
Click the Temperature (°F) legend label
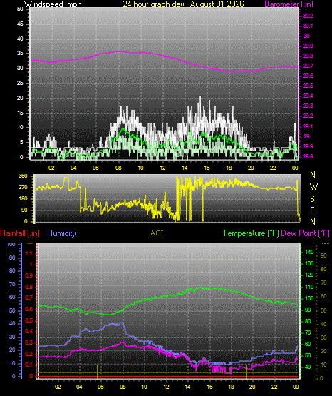click(251, 233)
